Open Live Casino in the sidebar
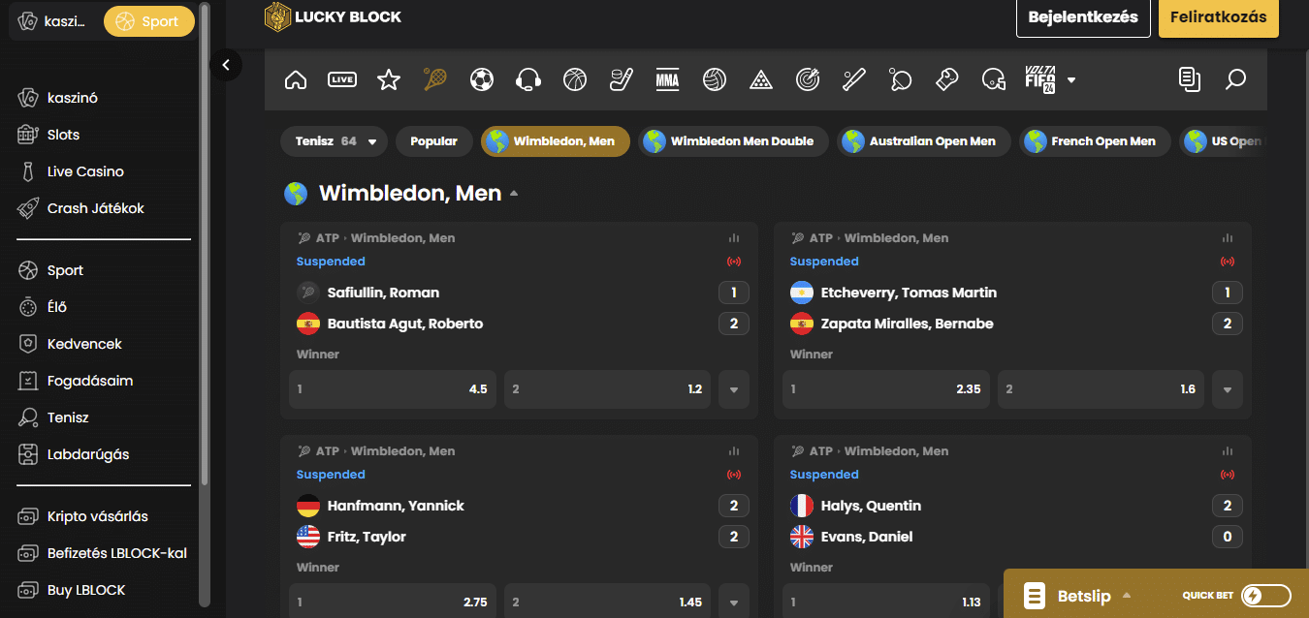 click(x=85, y=171)
